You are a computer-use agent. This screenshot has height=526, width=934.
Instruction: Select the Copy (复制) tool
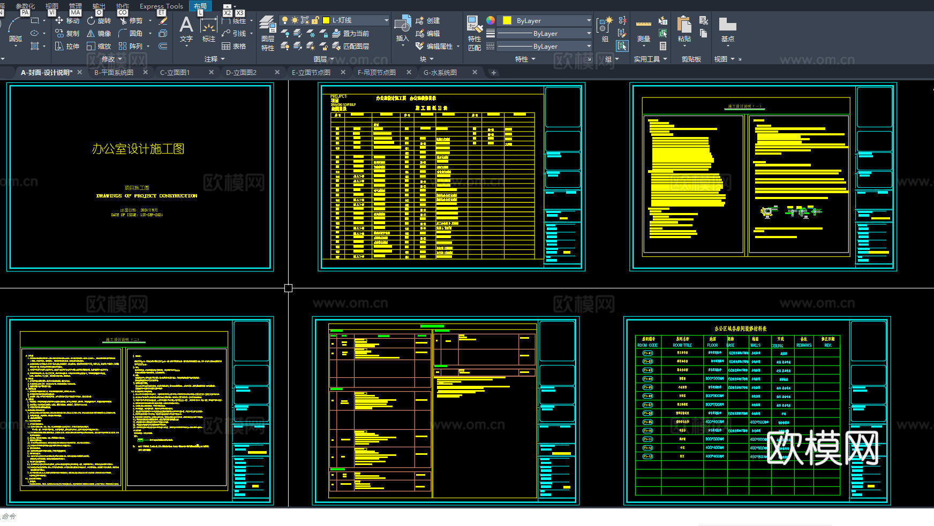(67, 33)
